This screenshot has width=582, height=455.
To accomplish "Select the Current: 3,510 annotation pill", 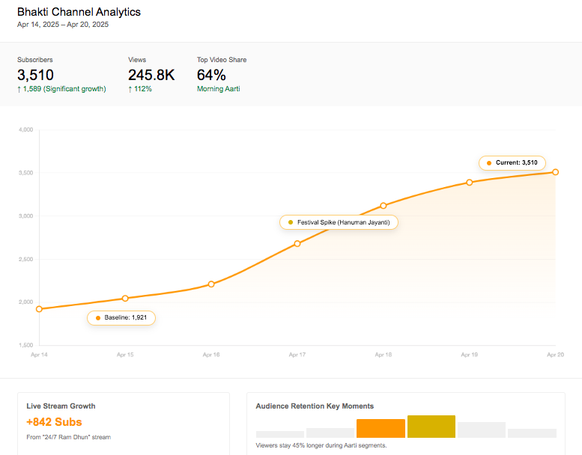I will point(512,162).
